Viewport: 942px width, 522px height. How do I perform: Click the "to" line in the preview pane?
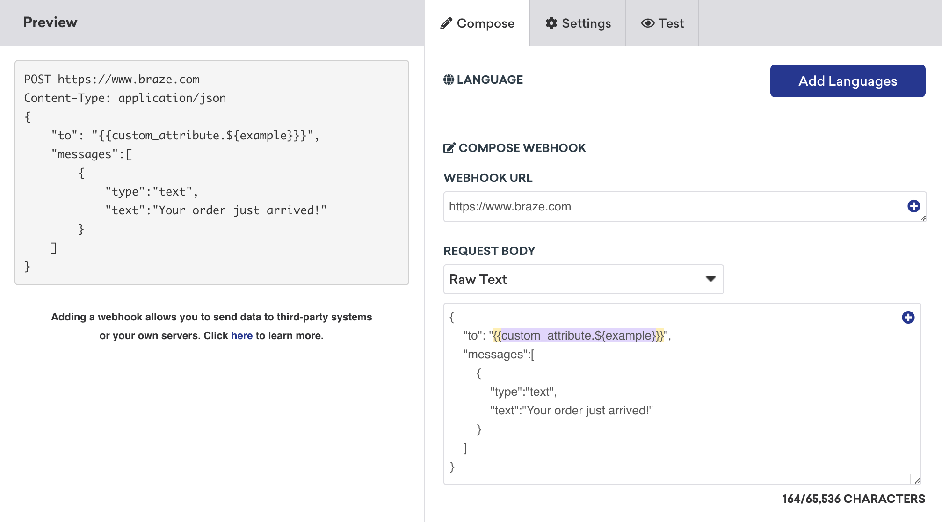(186, 135)
